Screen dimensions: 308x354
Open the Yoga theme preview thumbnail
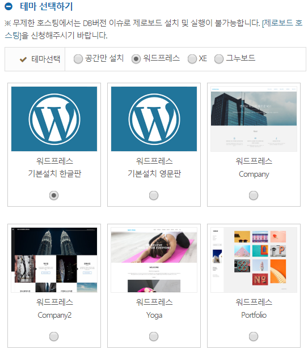coord(154,260)
